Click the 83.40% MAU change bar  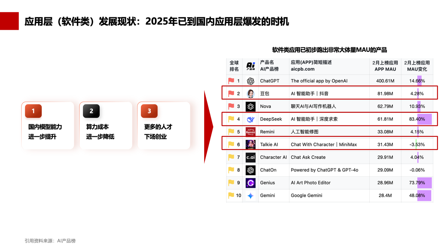click(424, 119)
